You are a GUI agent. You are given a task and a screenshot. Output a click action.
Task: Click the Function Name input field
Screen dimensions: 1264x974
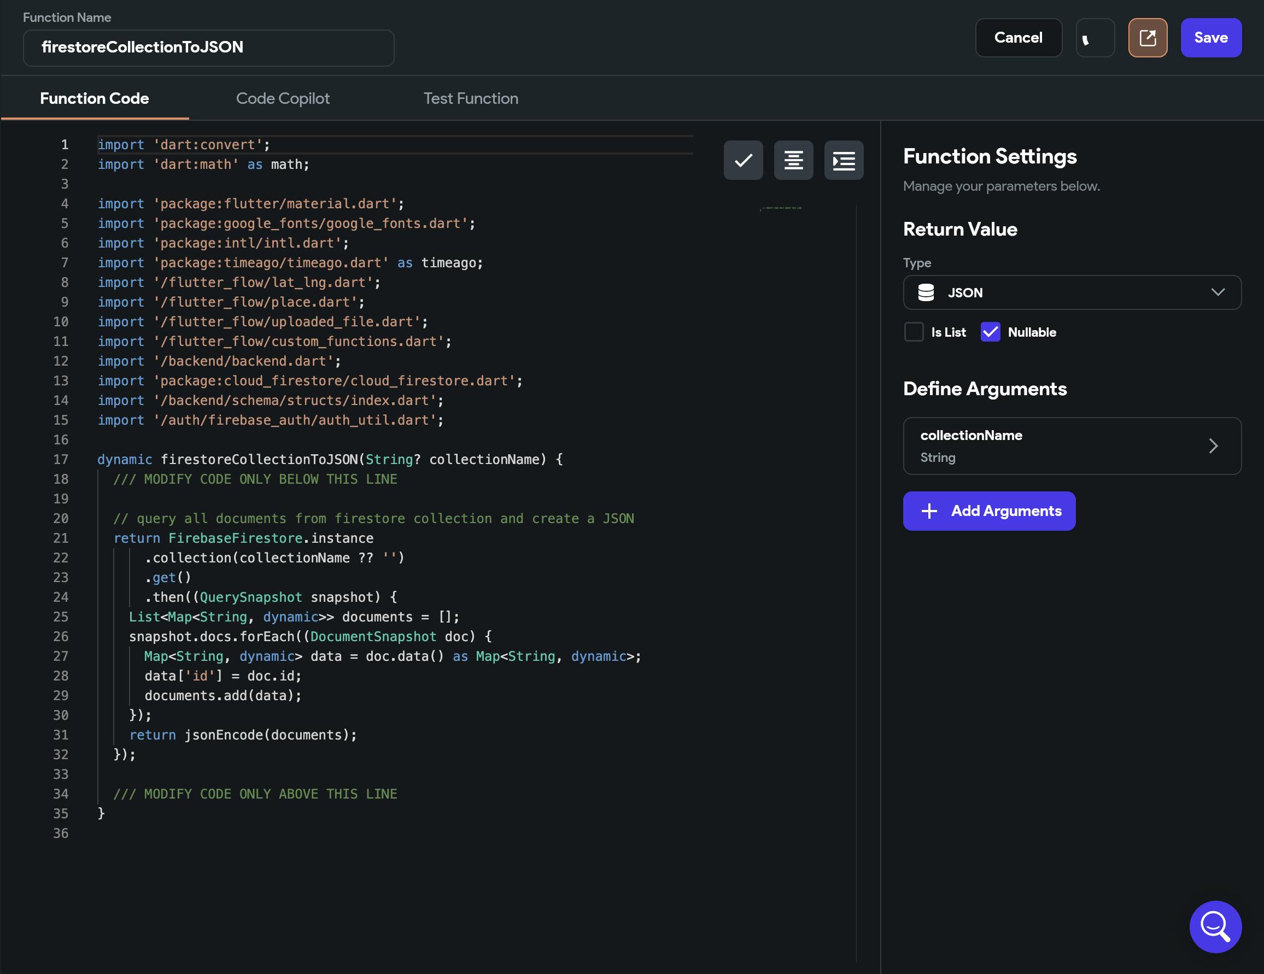(208, 48)
